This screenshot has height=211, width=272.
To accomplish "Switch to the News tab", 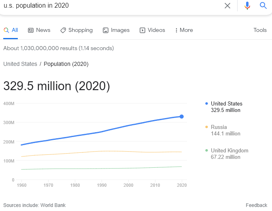I will (x=39, y=30).
